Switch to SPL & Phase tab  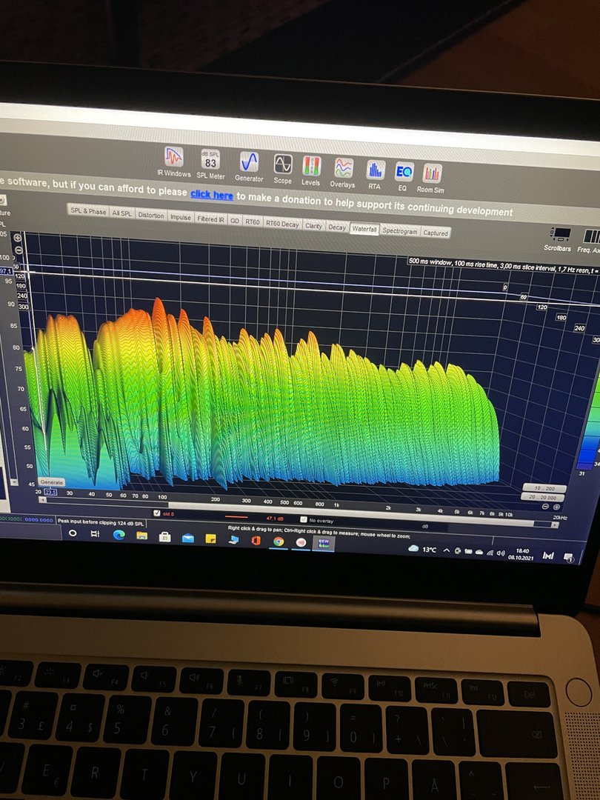[88, 210]
